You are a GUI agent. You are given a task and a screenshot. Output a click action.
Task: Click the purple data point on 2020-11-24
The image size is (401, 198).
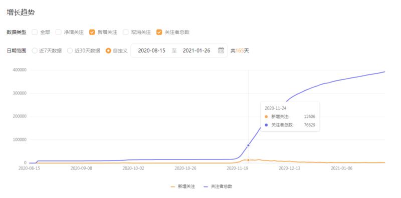[248, 145]
